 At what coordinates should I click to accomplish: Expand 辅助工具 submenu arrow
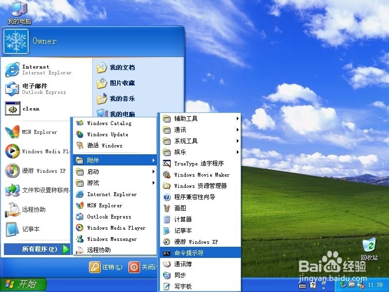coord(238,118)
